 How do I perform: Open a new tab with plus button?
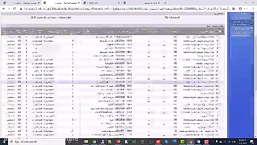click(x=165, y=3)
